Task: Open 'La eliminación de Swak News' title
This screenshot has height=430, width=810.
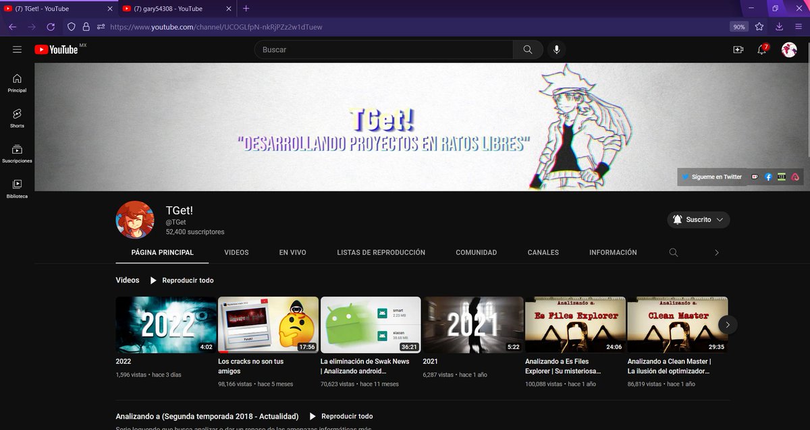Action: click(365, 366)
